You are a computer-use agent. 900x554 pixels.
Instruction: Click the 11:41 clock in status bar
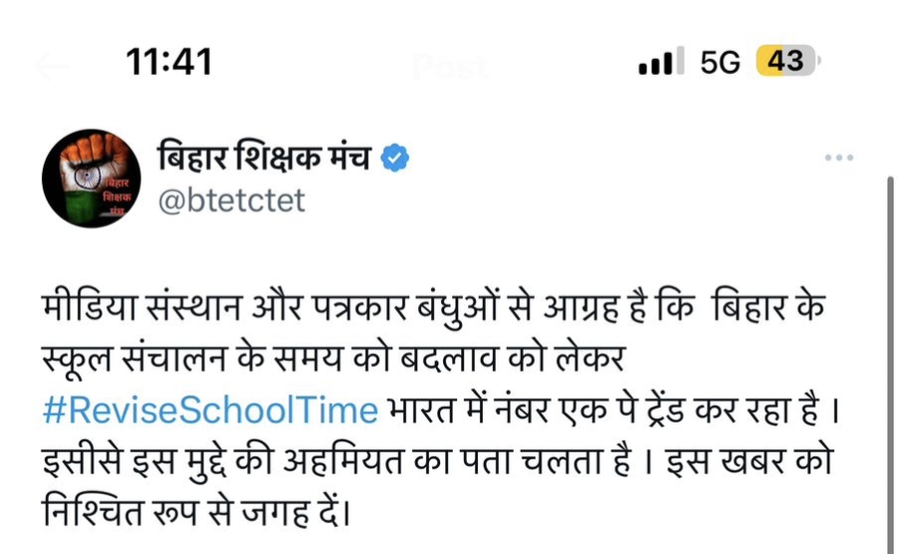coord(169,62)
